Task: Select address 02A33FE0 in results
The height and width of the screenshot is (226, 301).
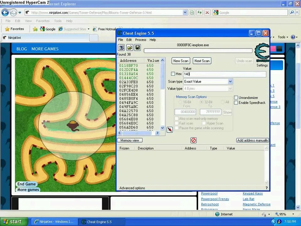Action: (129, 82)
